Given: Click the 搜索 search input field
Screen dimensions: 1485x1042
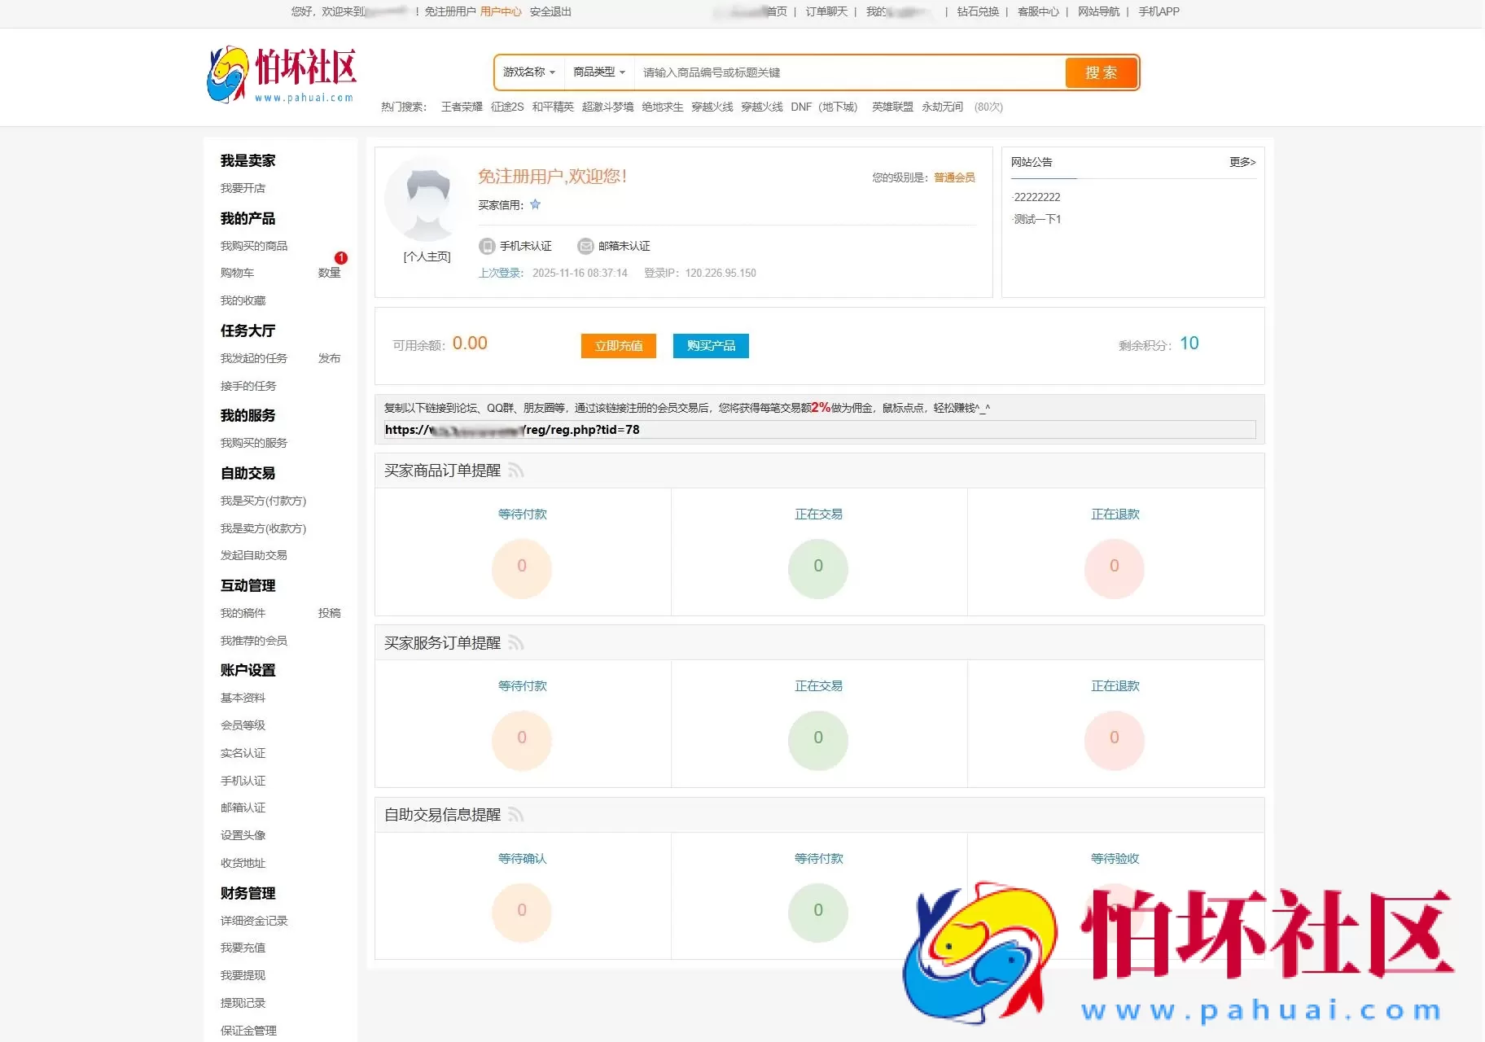Looking at the screenshot, I should tap(847, 72).
